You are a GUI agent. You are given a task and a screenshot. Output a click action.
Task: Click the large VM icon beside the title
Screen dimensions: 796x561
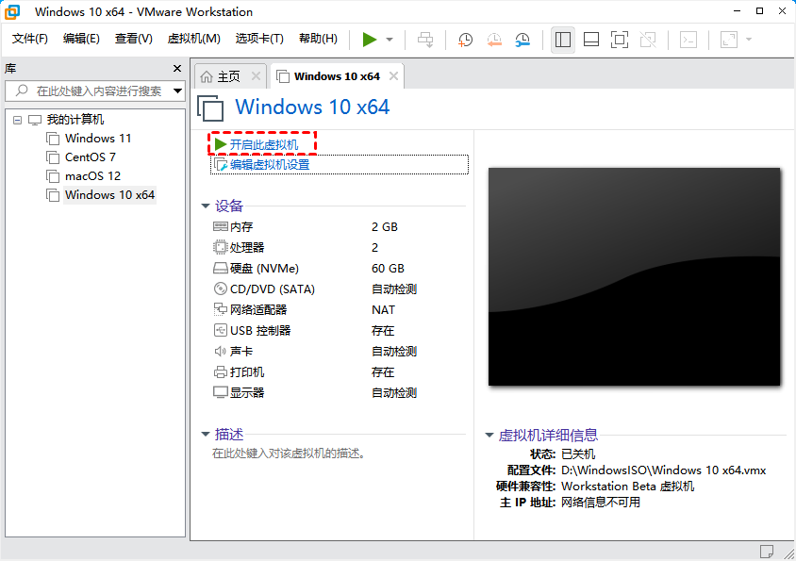210,108
